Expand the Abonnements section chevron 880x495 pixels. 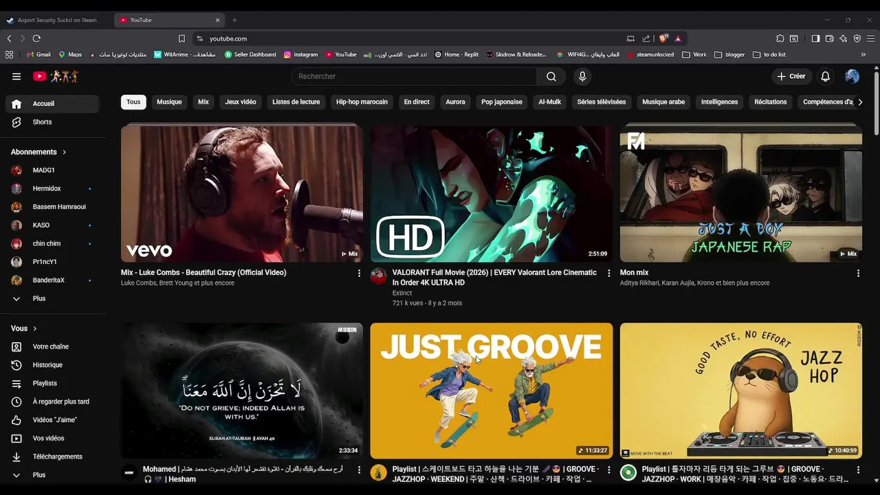65,152
